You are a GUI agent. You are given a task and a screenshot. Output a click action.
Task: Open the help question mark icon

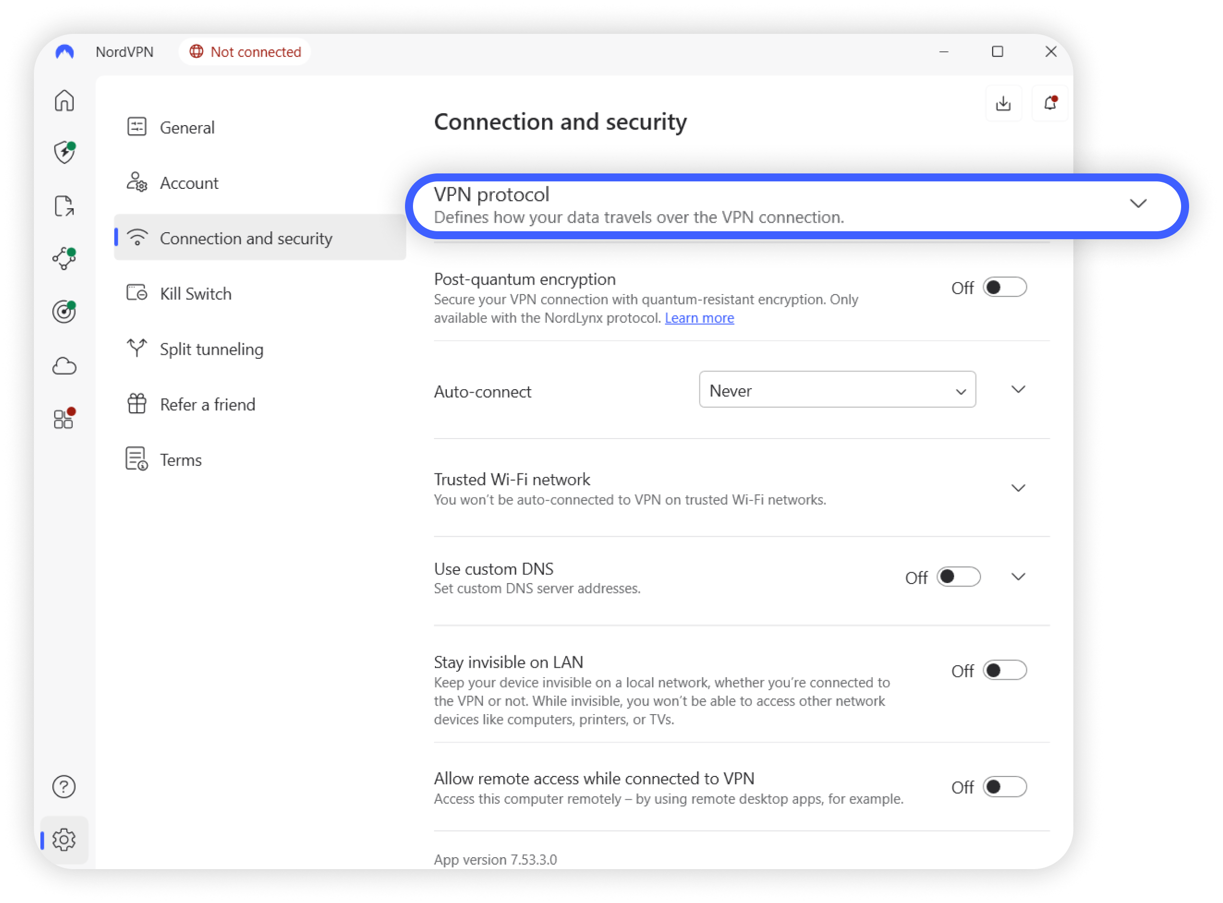pyautogui.click(x=64, y=786)
